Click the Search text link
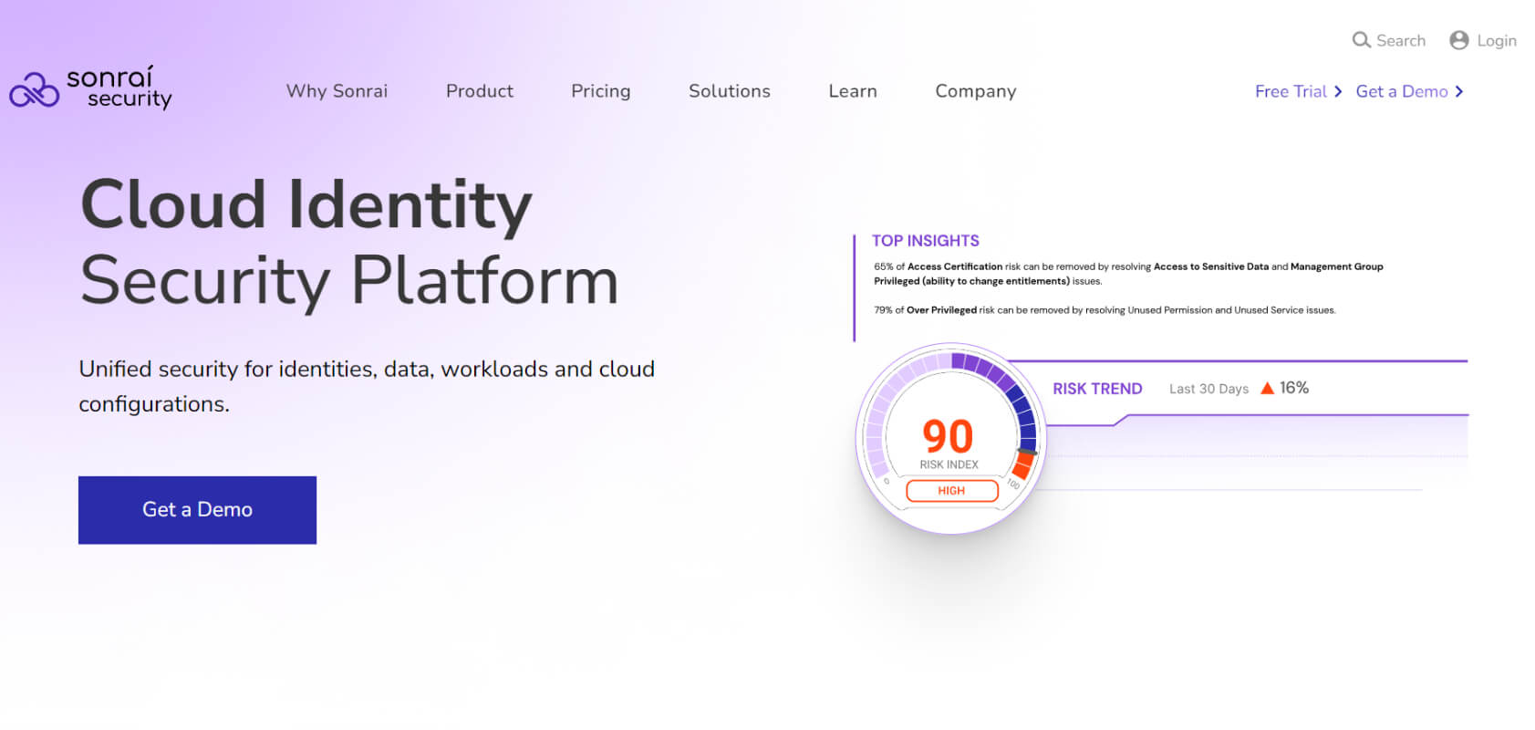This screenshot has height=730, width=1535. [1401, 40]
